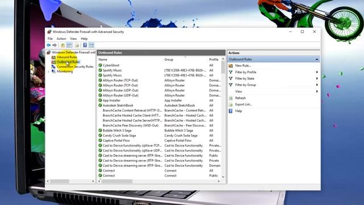
Task: Open the View menu in menu bar
Action: pyautogui.click(x=73, y=39)
